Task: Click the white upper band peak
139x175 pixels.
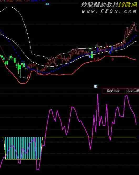Action: pyautogui.click(x=10, y=7)
